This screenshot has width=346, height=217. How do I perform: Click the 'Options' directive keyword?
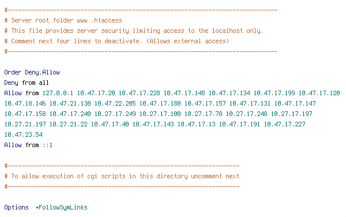pyautogui.click(x=16, y=208)
